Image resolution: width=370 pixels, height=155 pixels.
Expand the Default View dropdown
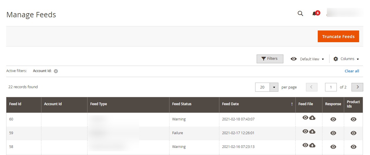click(x=307, y=59)
